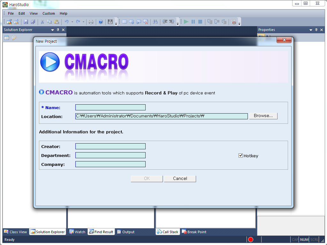Toggle auto-hide pin on Properties panel
This screenshot has width=327, height=245.
pyautogui.click(x=316, y=30)
